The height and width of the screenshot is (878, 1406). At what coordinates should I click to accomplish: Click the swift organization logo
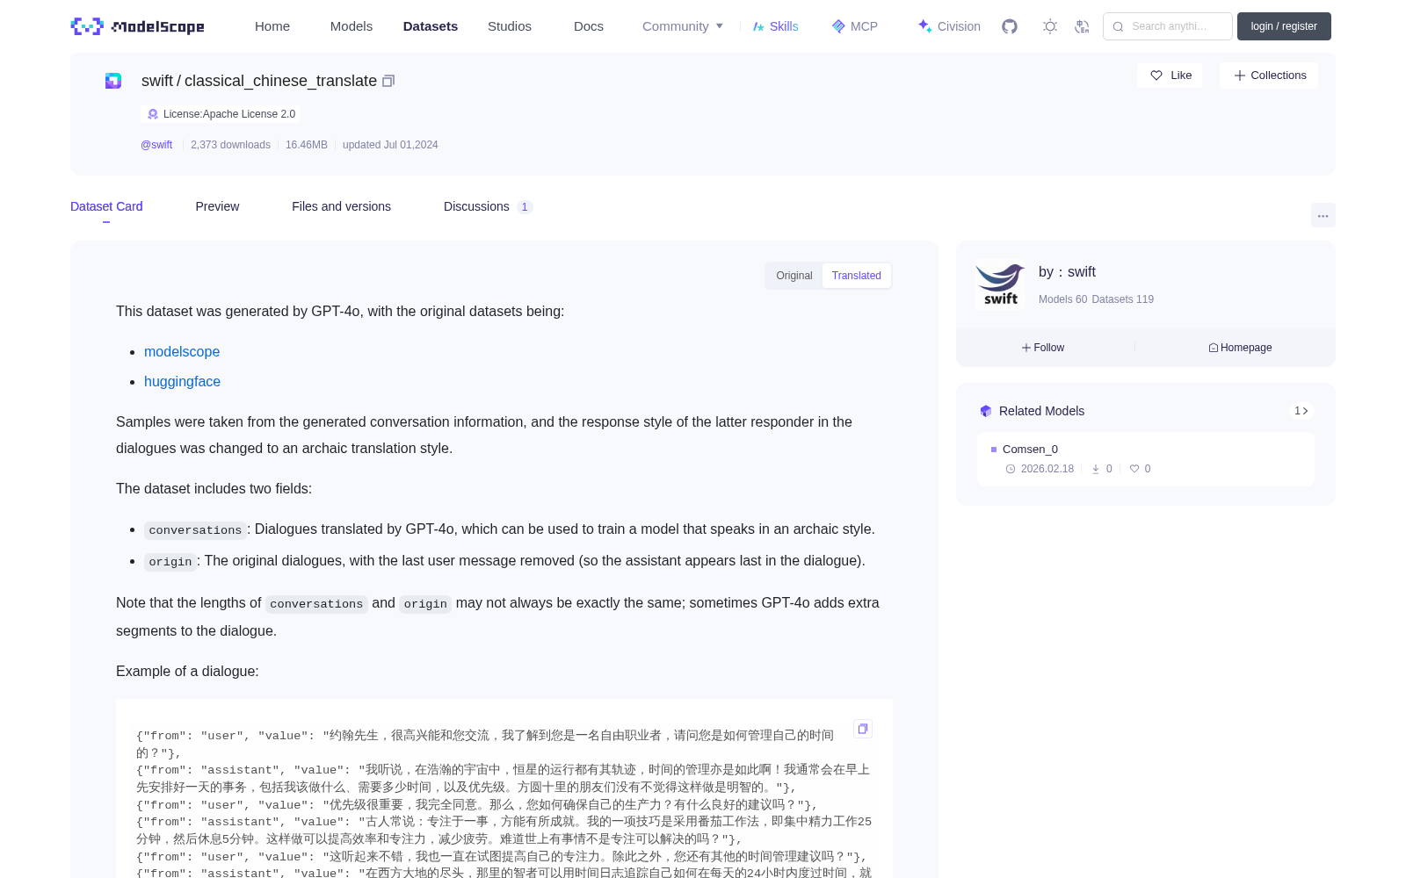pyautogui.click(x=1000, y=284)
